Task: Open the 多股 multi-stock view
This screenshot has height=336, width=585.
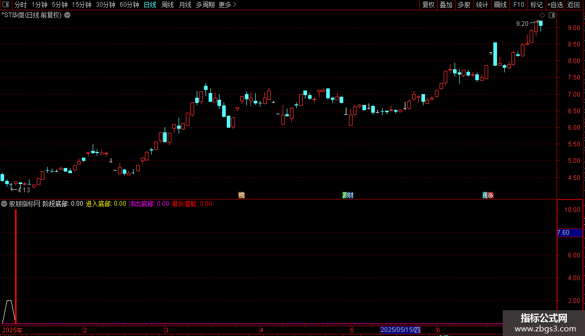Action: (464, 5)
